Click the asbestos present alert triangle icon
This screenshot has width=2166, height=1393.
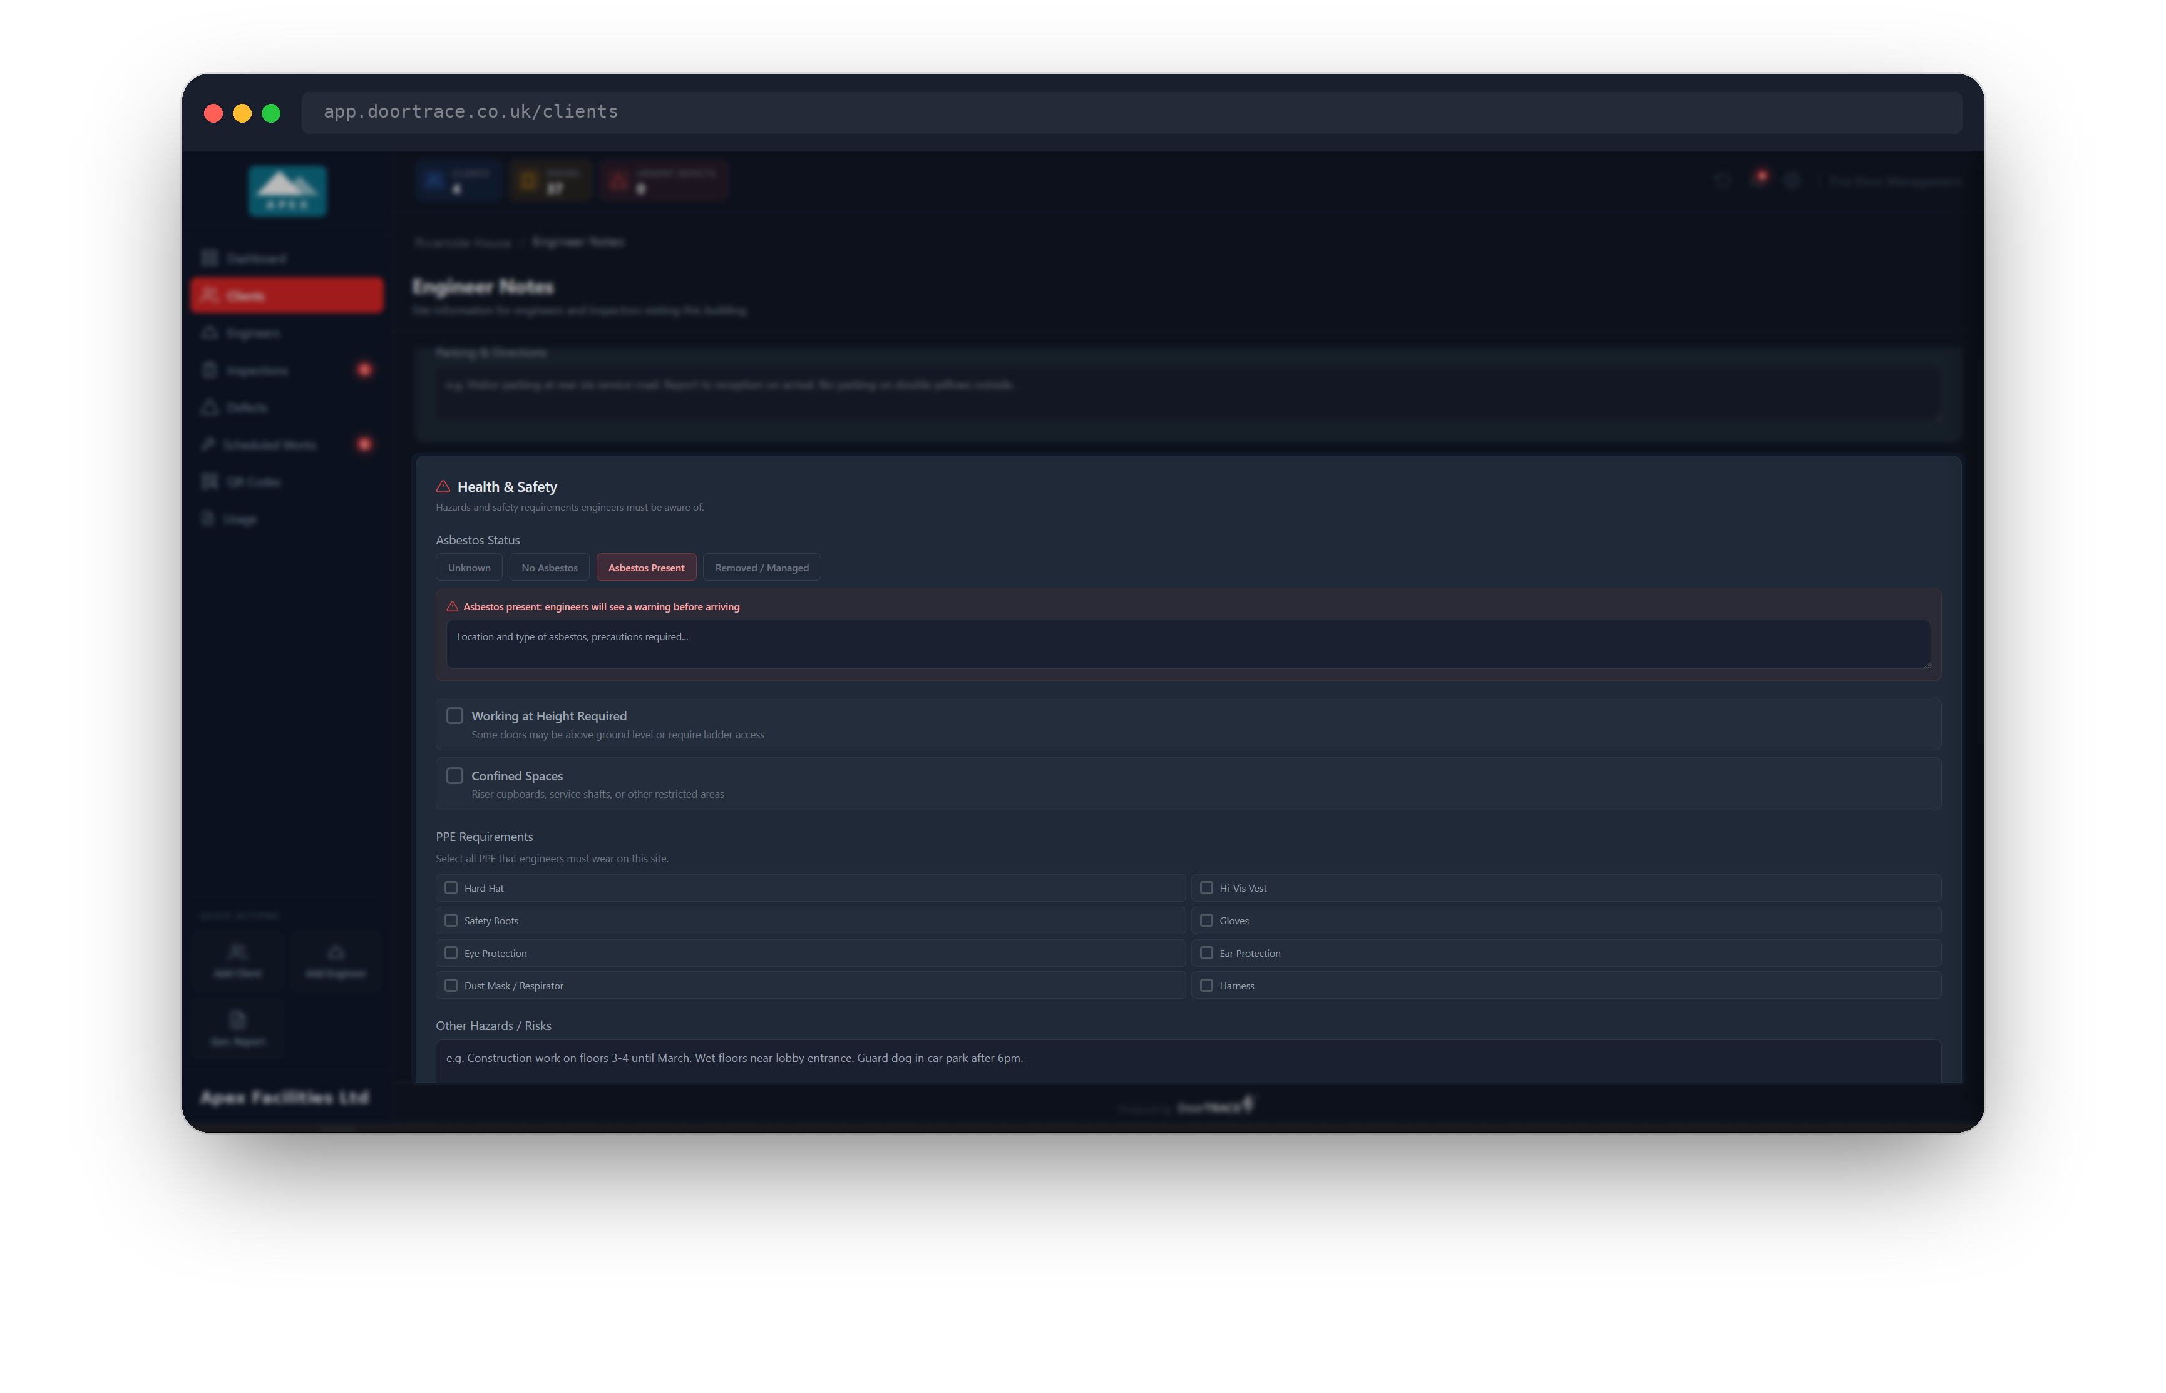pos(453,606)
